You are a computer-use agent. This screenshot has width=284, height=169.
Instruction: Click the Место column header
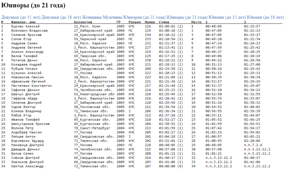click(196, 22)
